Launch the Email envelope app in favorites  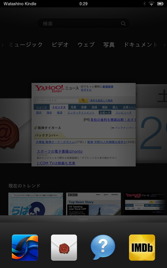pos(64,248)
